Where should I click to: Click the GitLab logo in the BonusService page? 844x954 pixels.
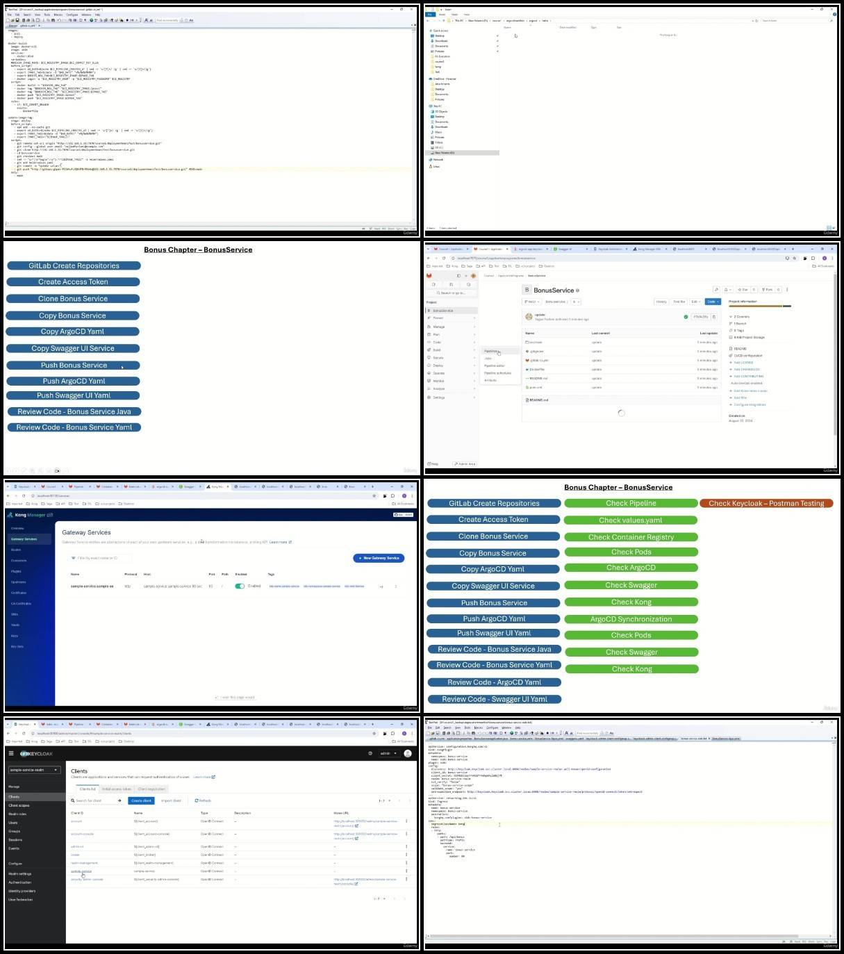429,276
